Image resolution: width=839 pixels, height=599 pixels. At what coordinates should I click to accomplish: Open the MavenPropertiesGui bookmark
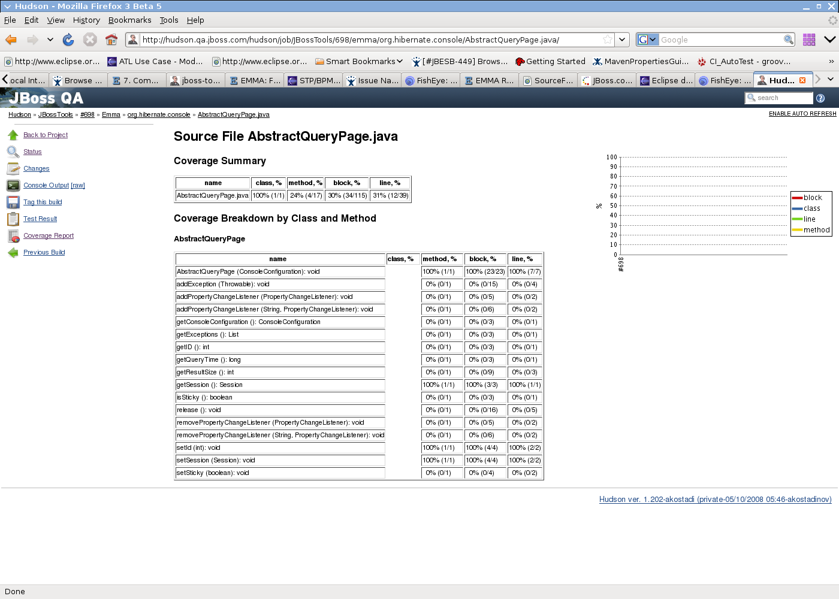[641, 61]
